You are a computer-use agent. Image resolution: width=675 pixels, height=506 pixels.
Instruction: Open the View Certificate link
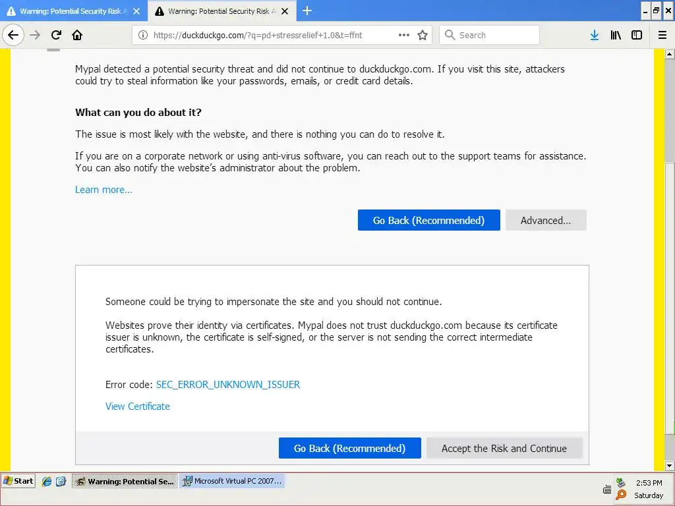click(x=138, y=406)
